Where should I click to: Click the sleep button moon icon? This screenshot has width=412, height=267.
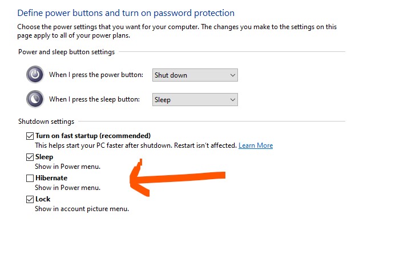coord(35,99)
